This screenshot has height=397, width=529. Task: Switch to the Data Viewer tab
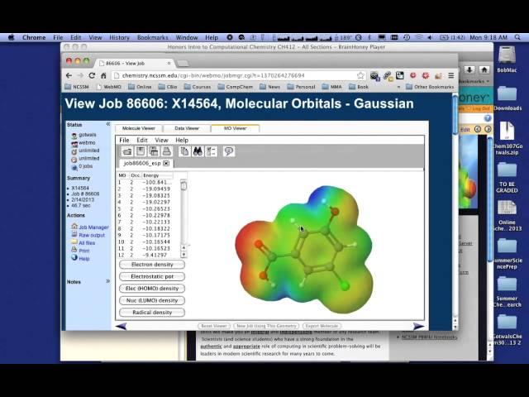point(187,128)
